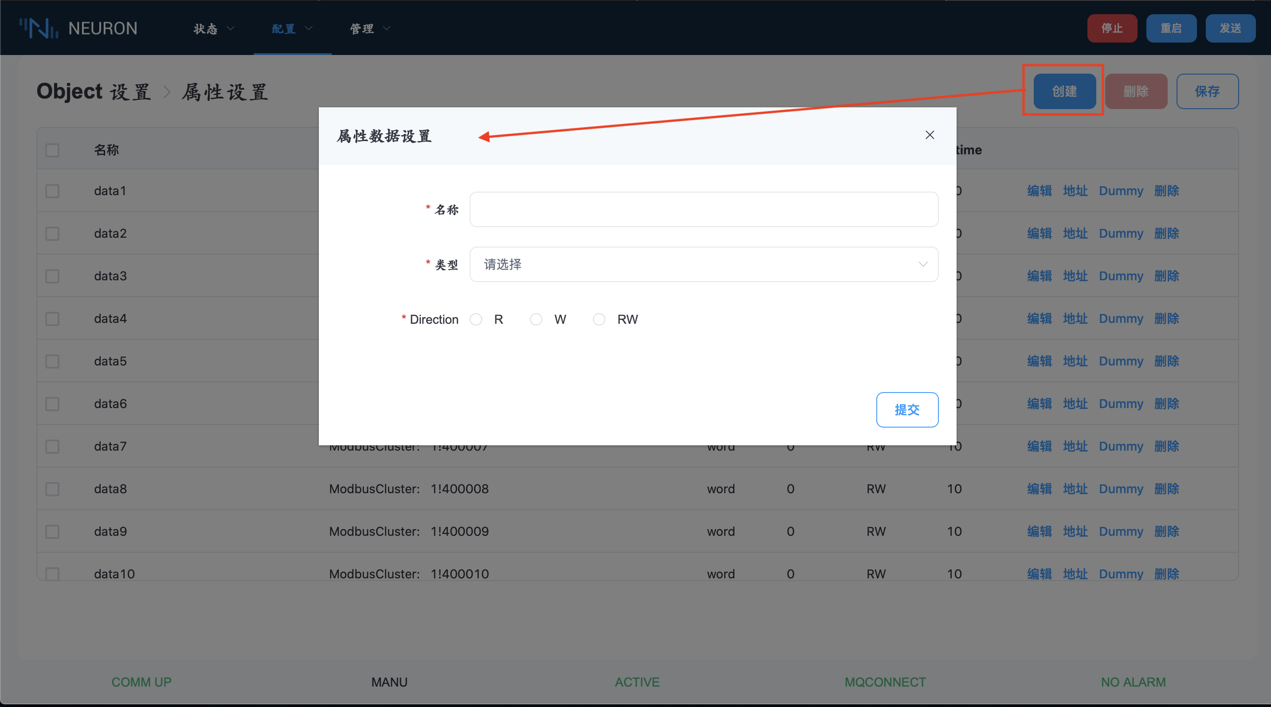The height and width of the screenshot is (707, 1271).
Task: Check the data7 row checkbox
Action: tap(52, 447)
